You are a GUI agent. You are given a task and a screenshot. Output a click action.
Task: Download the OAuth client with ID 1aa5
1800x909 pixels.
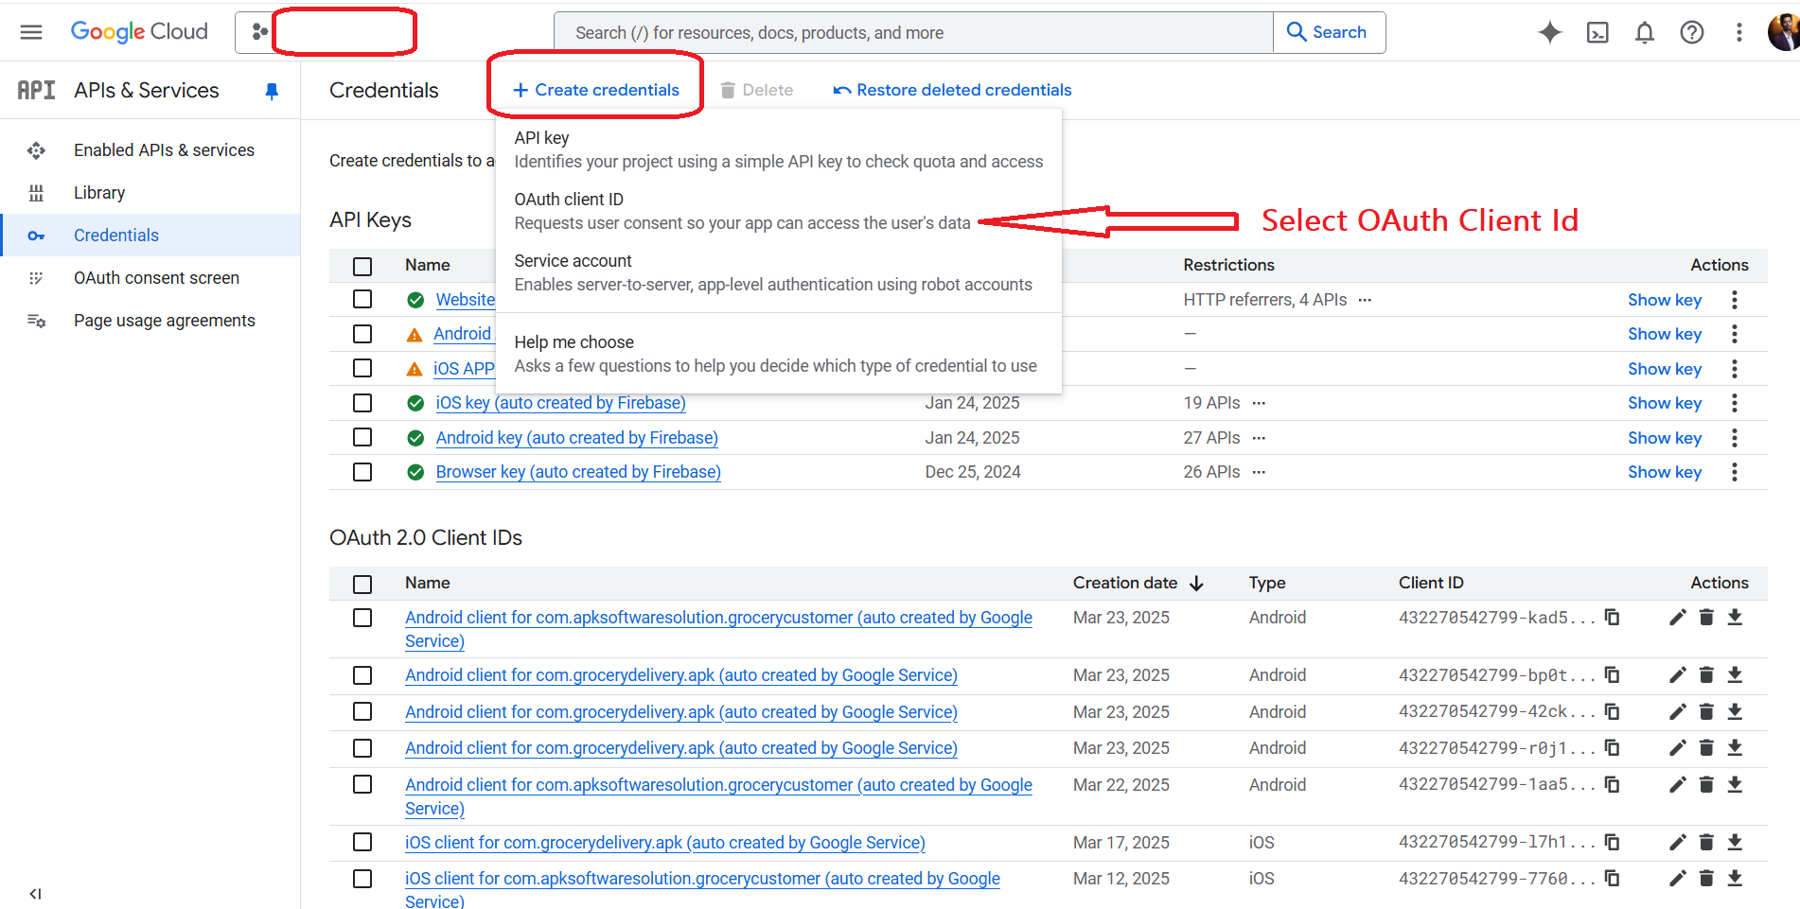pyautogui.click(x=1735, y=785)
